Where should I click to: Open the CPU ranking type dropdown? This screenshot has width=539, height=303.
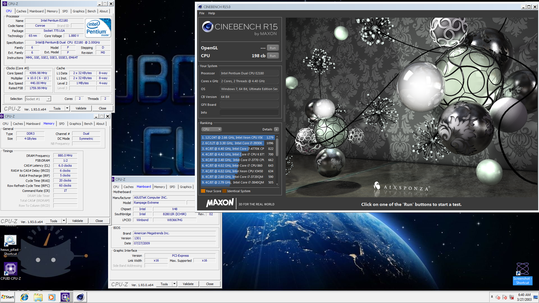pos(211,129)
